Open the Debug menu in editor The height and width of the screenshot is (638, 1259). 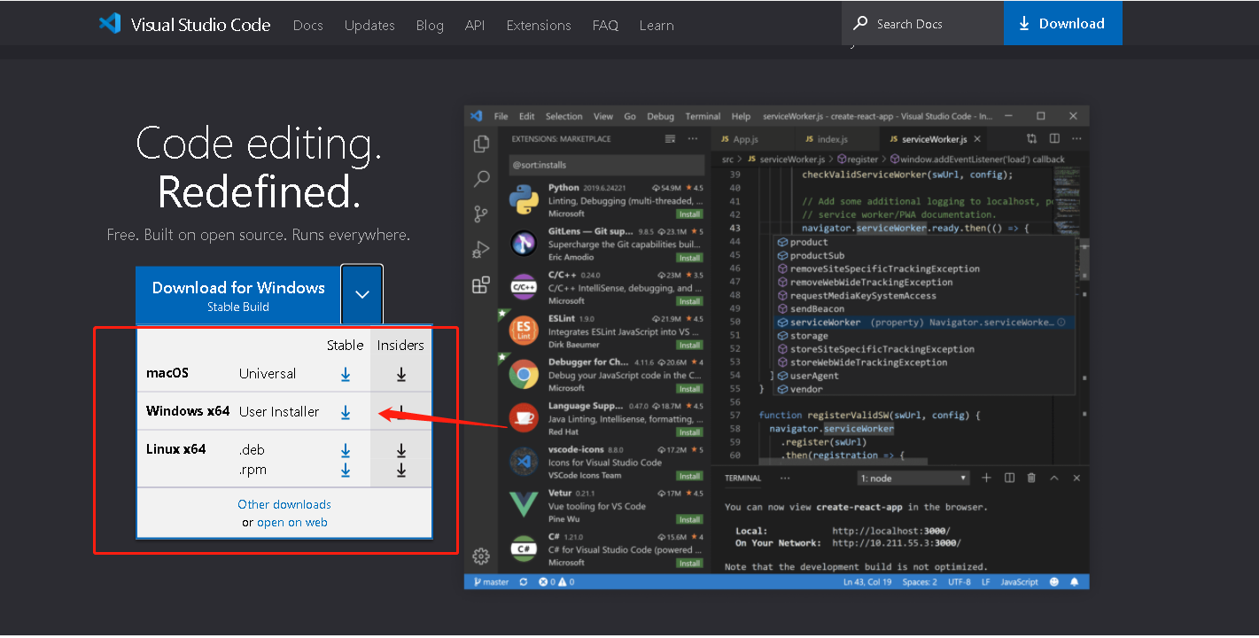[x=660, y=116]
